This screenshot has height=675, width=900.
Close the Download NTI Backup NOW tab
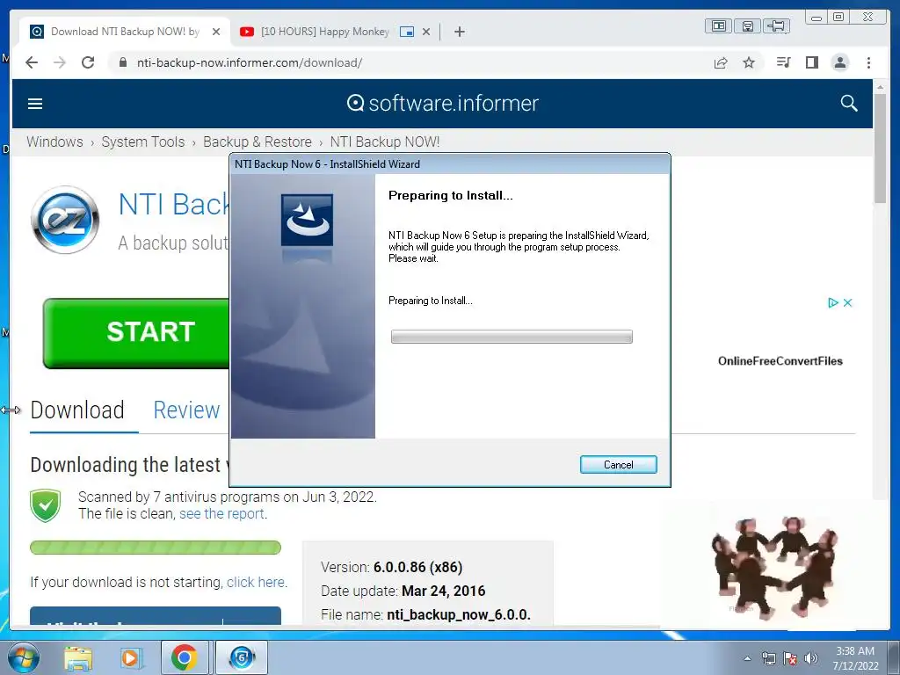[216, 32]
